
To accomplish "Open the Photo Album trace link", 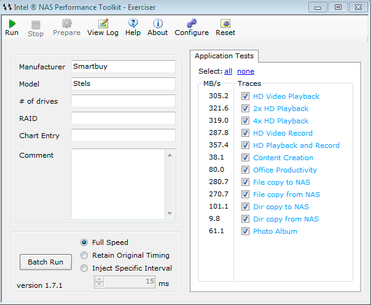I will point(275,231).
